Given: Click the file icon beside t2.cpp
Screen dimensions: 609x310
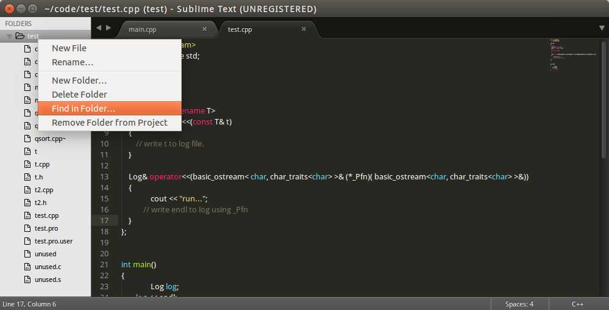Looking at the screenshot, I should click(x=27, y=190).
